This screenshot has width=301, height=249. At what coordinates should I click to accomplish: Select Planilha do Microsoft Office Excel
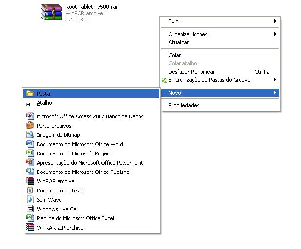coord(91,218)
